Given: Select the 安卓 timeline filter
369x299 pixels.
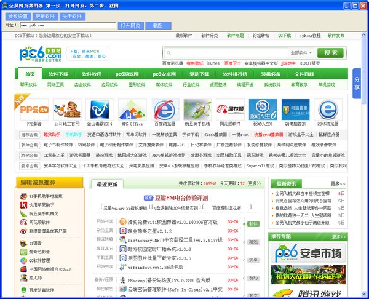Looking at the screenshot, I should click(x=253, y=260).
